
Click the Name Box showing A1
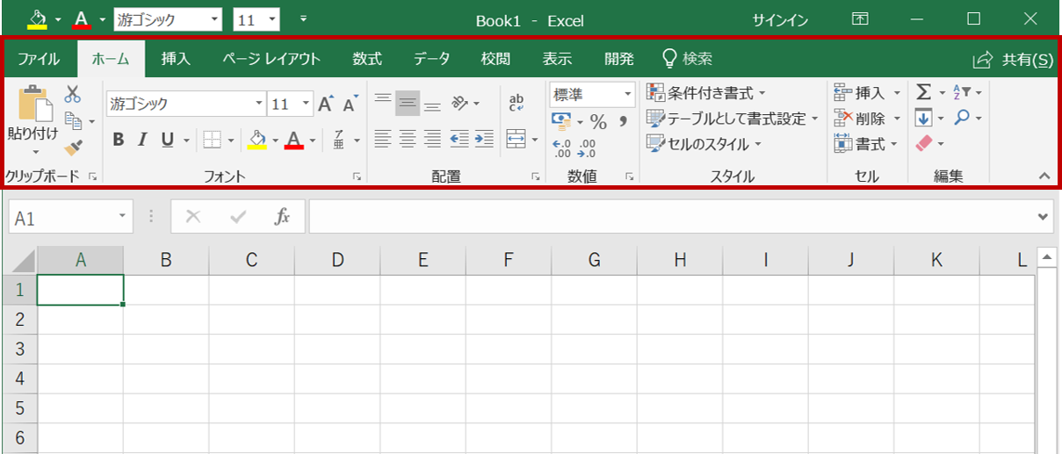point(61,217)
